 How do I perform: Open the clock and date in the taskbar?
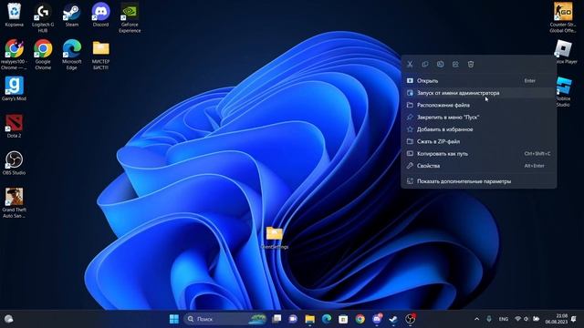[557, 319]
